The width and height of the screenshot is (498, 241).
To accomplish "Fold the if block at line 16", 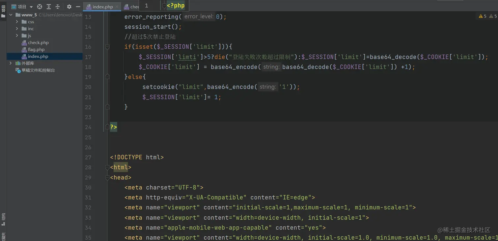I will [x=107, y=47].
